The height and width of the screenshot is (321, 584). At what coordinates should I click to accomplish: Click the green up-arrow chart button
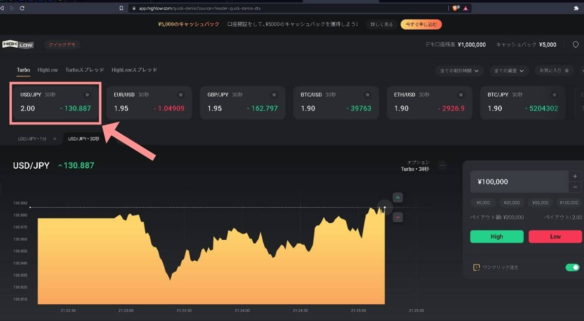[x=398, y=197]
